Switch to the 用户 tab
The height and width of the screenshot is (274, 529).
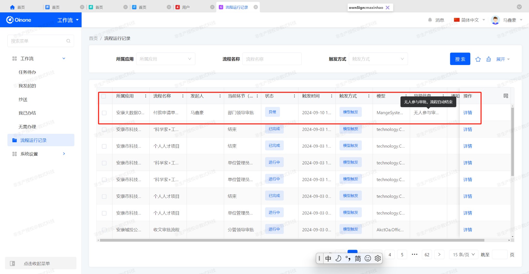(x=186, y=7)
